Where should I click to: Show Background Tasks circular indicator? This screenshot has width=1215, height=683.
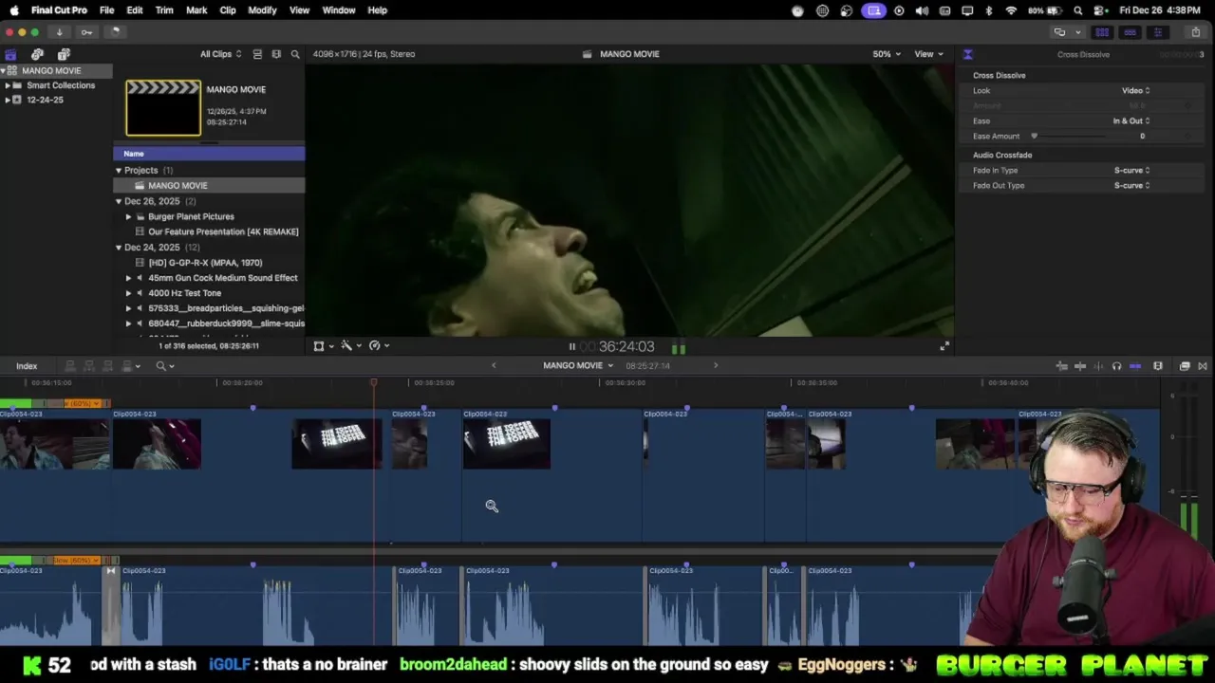(115, 32)
